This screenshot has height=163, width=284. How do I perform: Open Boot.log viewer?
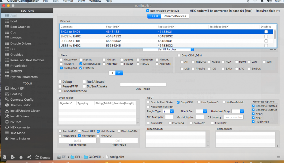coord(16,94)
